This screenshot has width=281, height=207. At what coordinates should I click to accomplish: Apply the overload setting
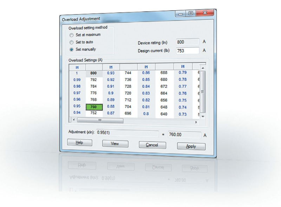(x=191, y=146)
